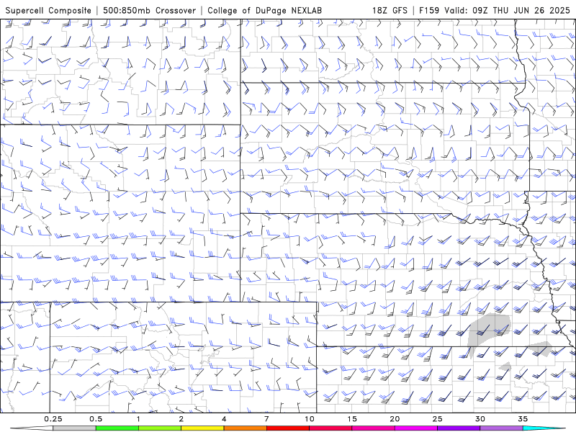
Task: Pick the gray 0.25–0.5 color bar segment
Action: pos(75,428)
